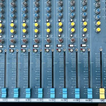
Task: Toggle the mute button on channel 13-14
Action: click(x=47, y=46)
